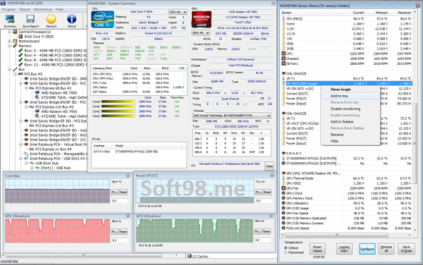Screen dimensions: 423x265
Task: Click the Save Report floppy icon
Action: [30, 20]
